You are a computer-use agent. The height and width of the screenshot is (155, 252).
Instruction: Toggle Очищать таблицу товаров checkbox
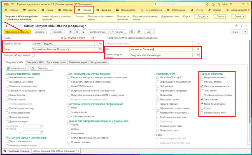(33, 55)
